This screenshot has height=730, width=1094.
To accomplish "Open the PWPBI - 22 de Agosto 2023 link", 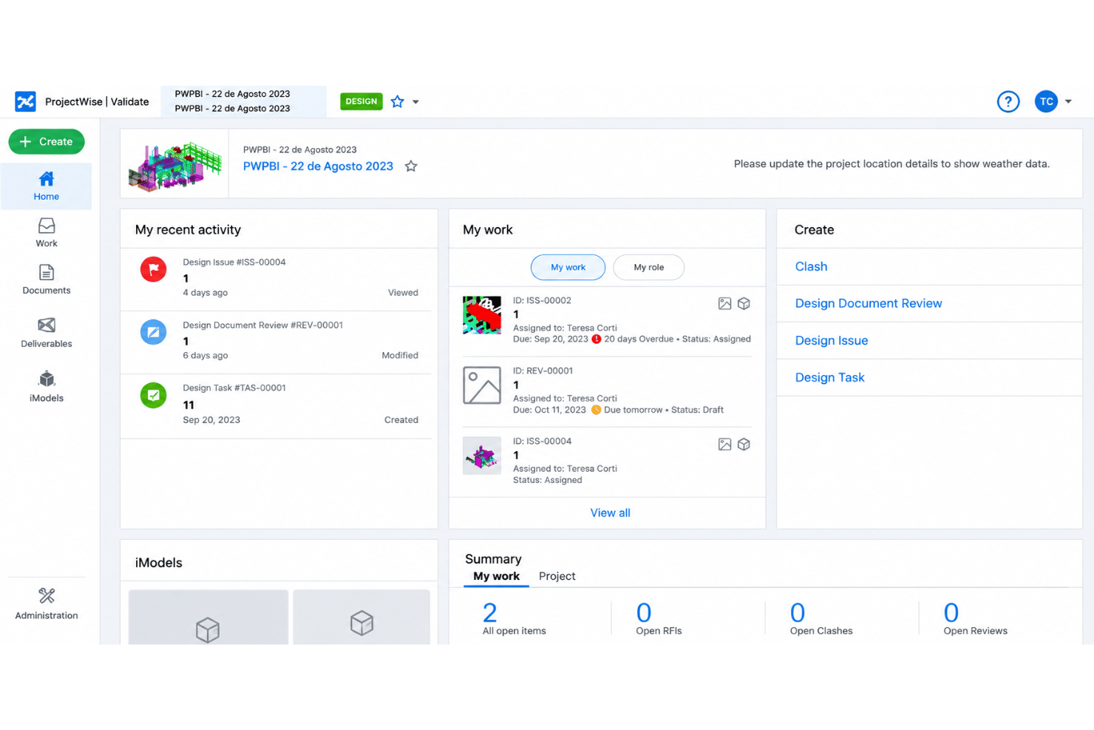I will pos(318,166).
